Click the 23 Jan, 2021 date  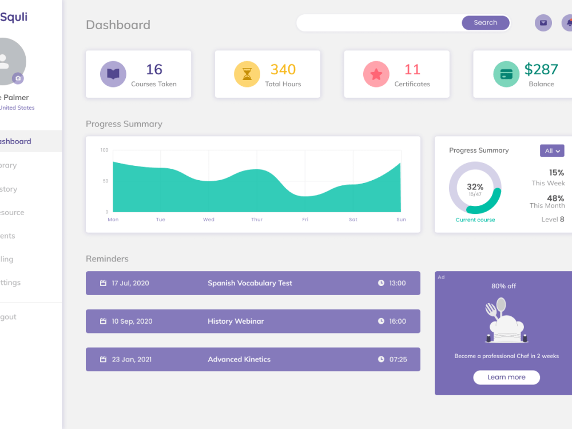pyautogui.click(x=132, y=359)
